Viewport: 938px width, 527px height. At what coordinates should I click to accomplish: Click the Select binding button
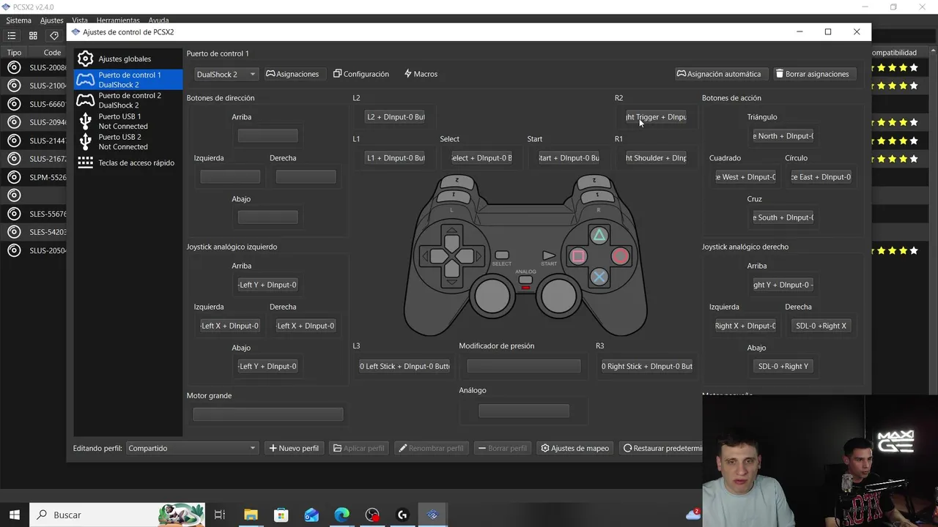click(481, 158)
